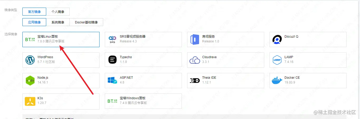Select the 应用镜像 tab

pos(34,22)
